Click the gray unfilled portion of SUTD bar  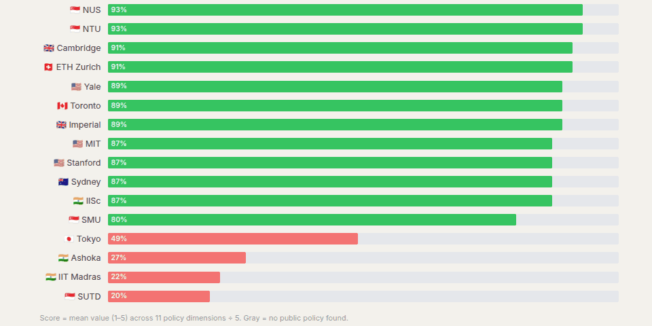[414, 296]
